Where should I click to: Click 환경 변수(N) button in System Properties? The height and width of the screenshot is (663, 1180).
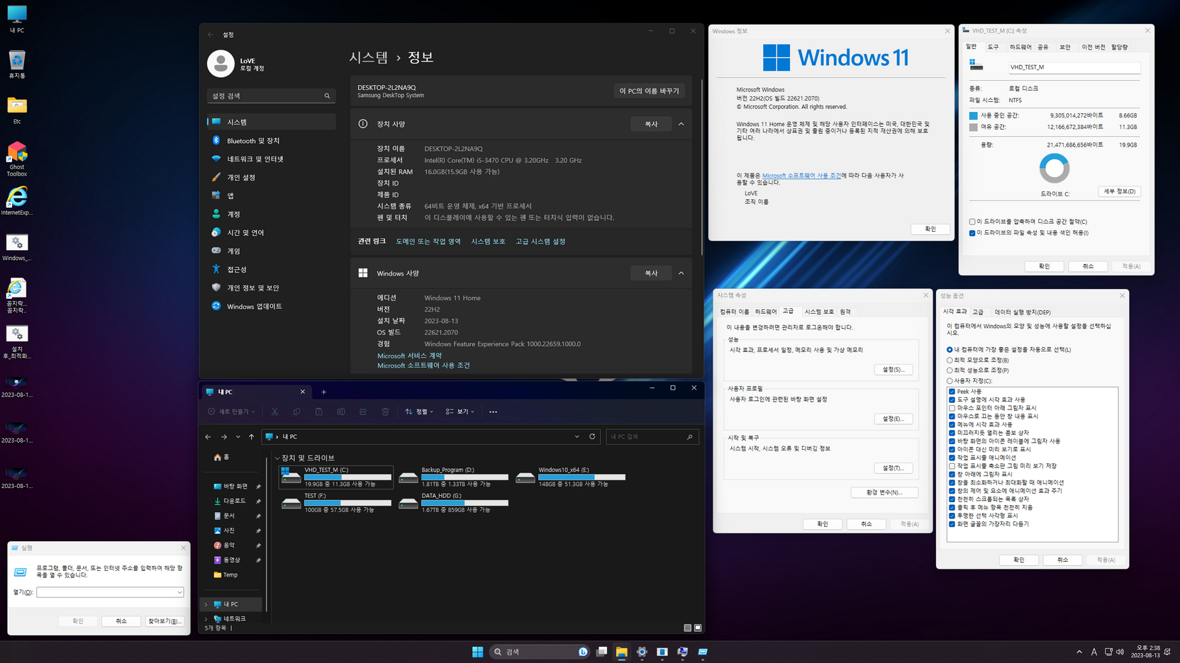click(884, 492)
